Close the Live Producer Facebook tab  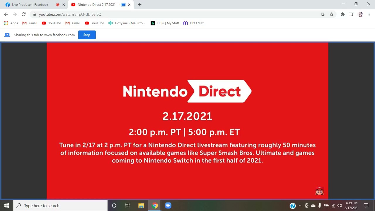point(64,5)
